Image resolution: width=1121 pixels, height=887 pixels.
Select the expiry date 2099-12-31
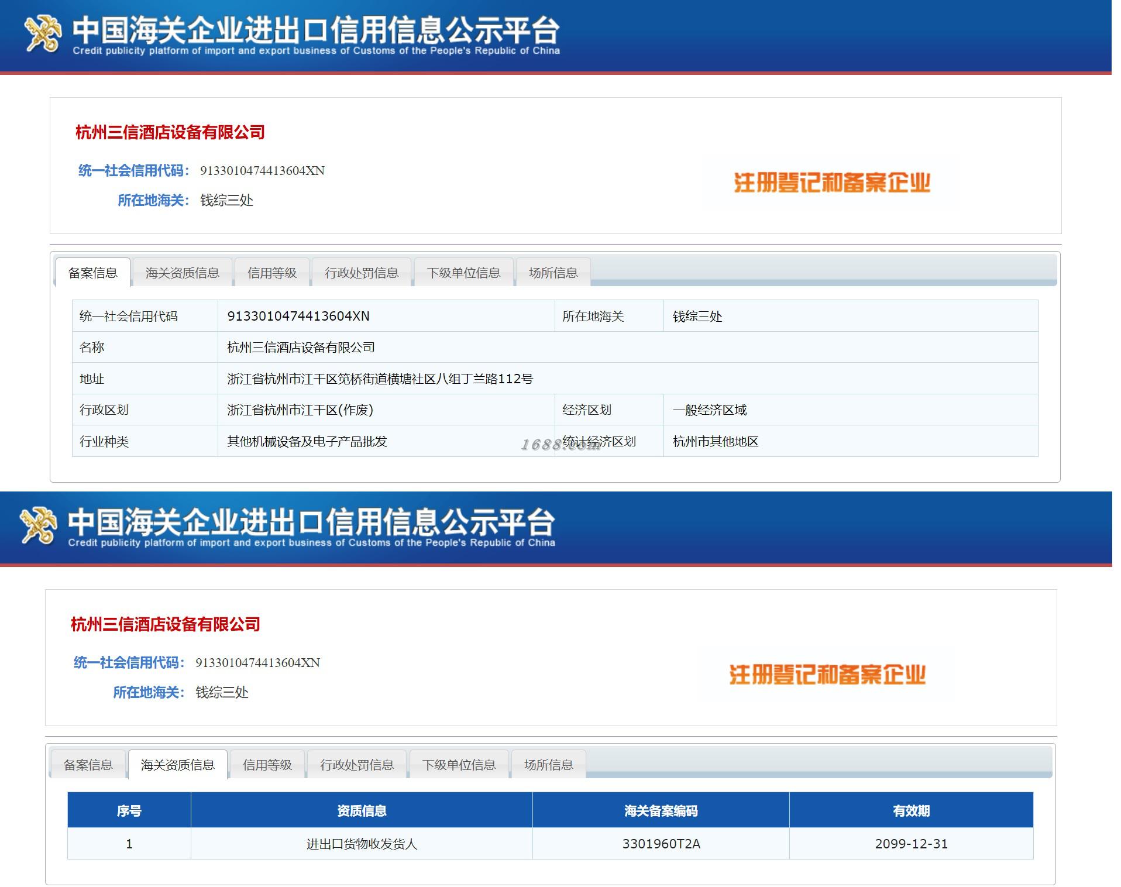click(x=912, y=844)
